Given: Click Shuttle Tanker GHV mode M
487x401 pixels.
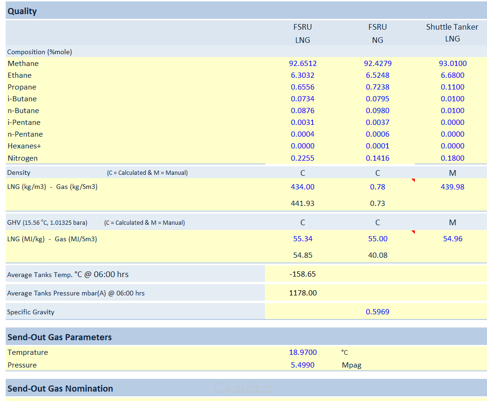Looking at the screenshot, I should coord(453,222).
